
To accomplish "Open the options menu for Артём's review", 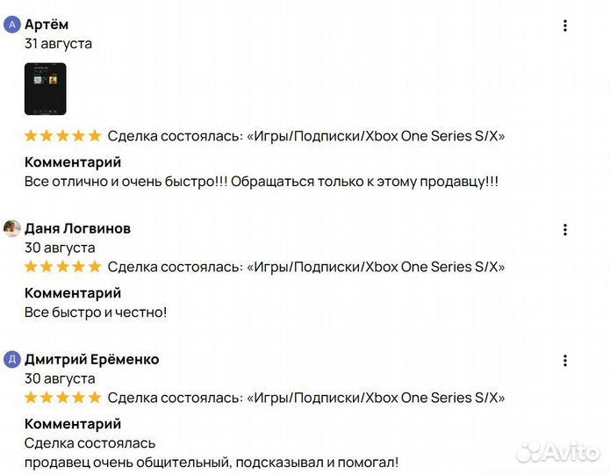I will (x=565, y=25).
